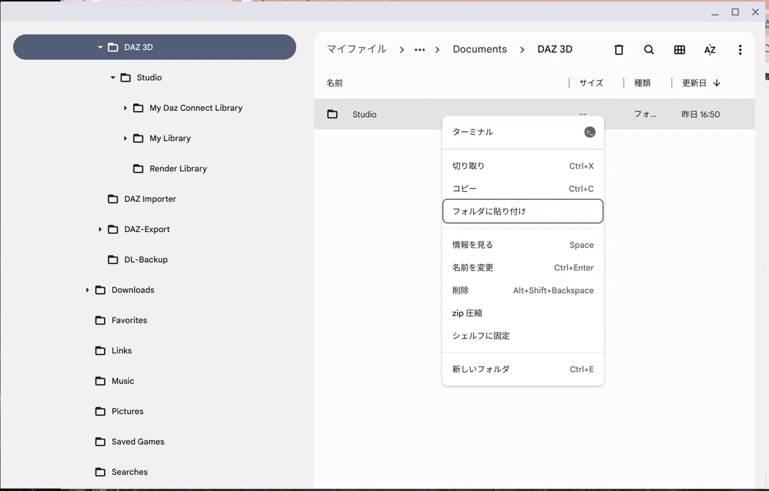Choose 情報を見る from the context menu
This screenshot has height=491, width=769.
523,245
